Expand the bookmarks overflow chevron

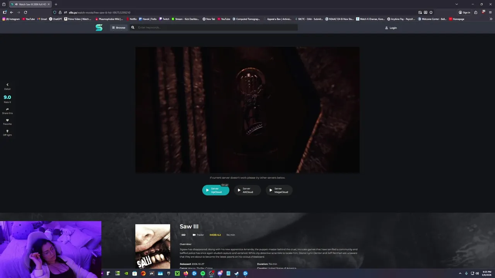[491, 19]
